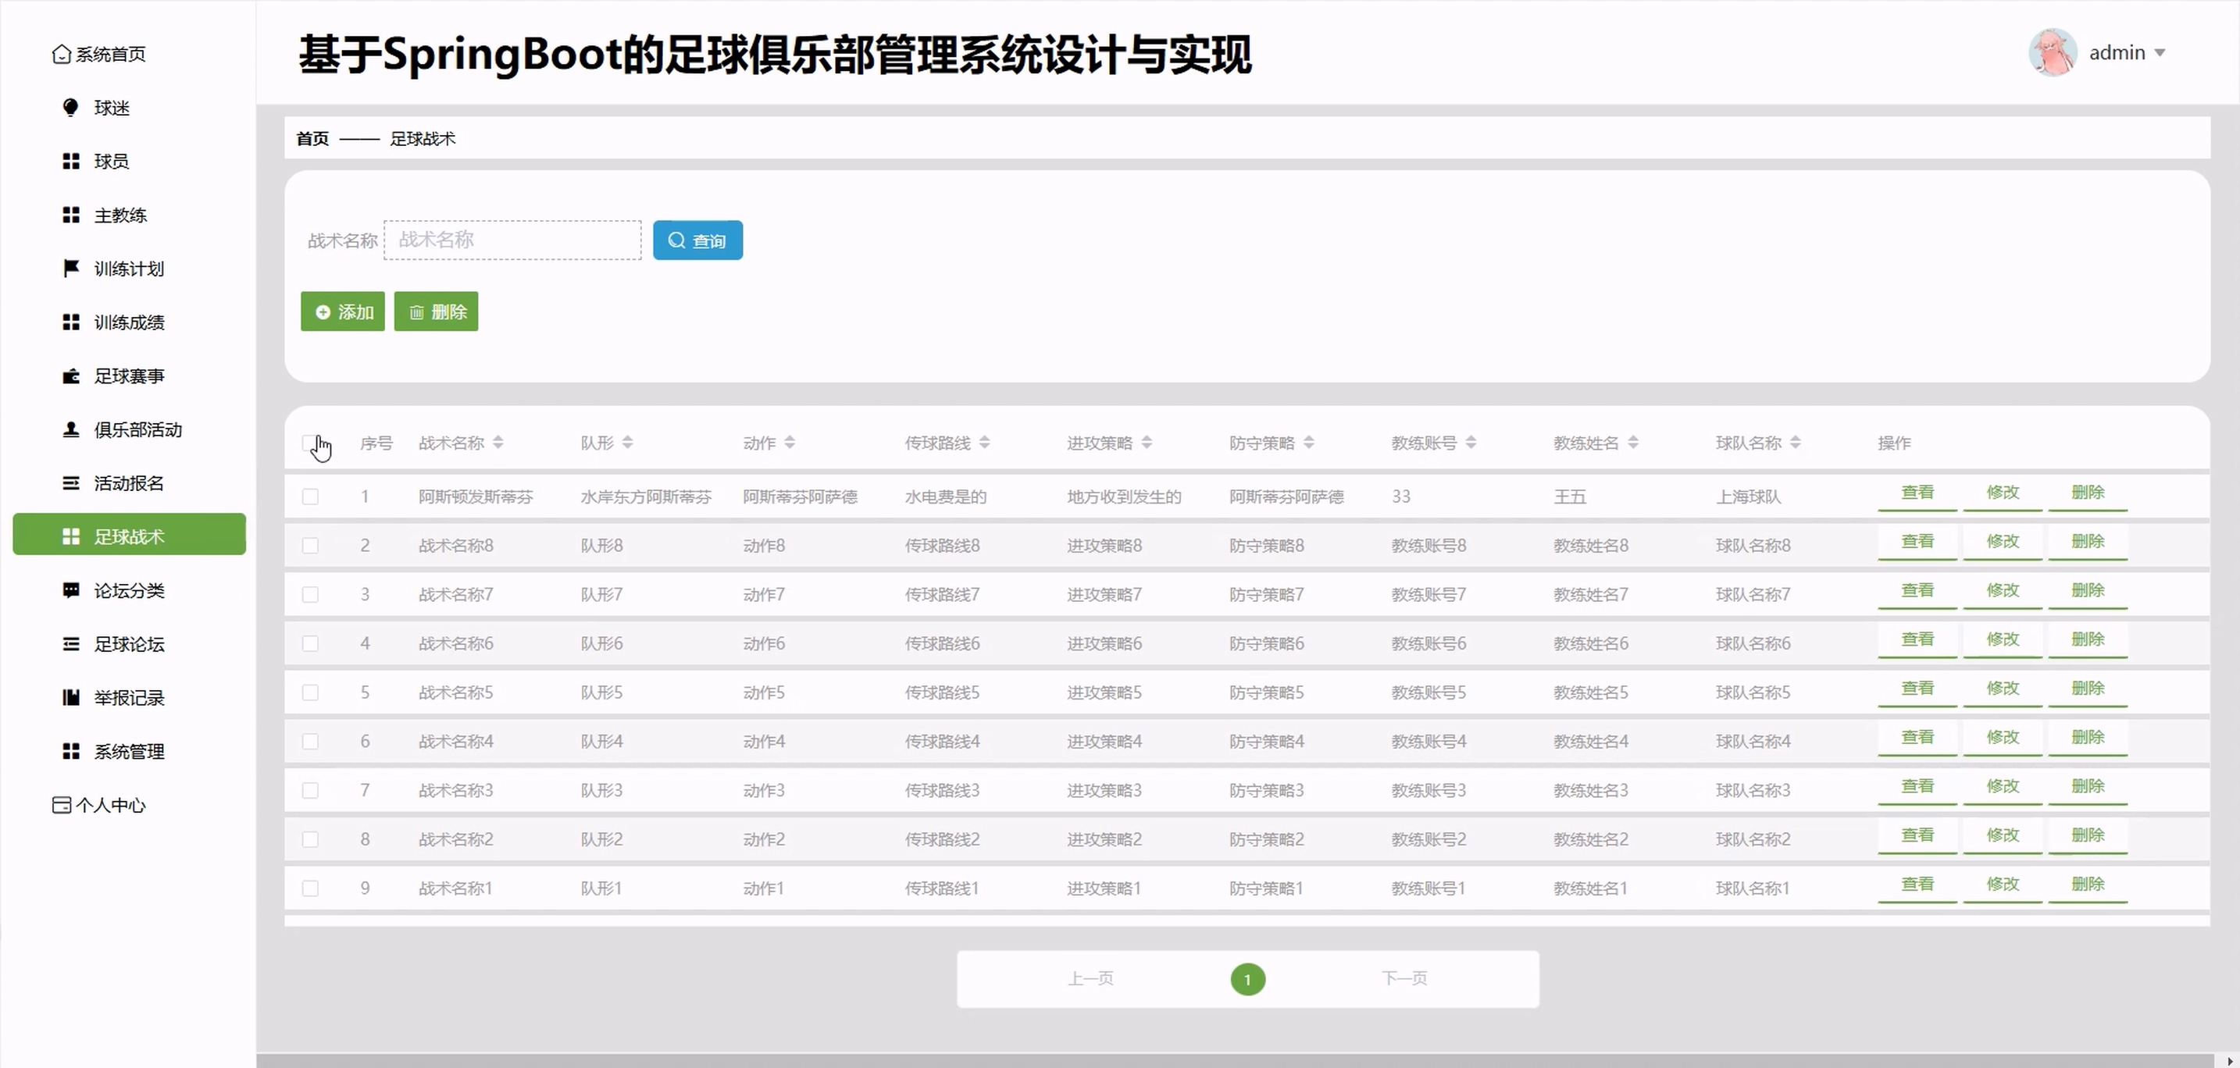Sort table by 球队名称 column arrows

pyautogui.click(x=1796, y=443)
